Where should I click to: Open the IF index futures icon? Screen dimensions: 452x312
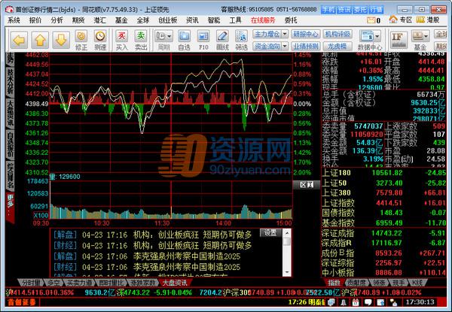tap(399, 40)
